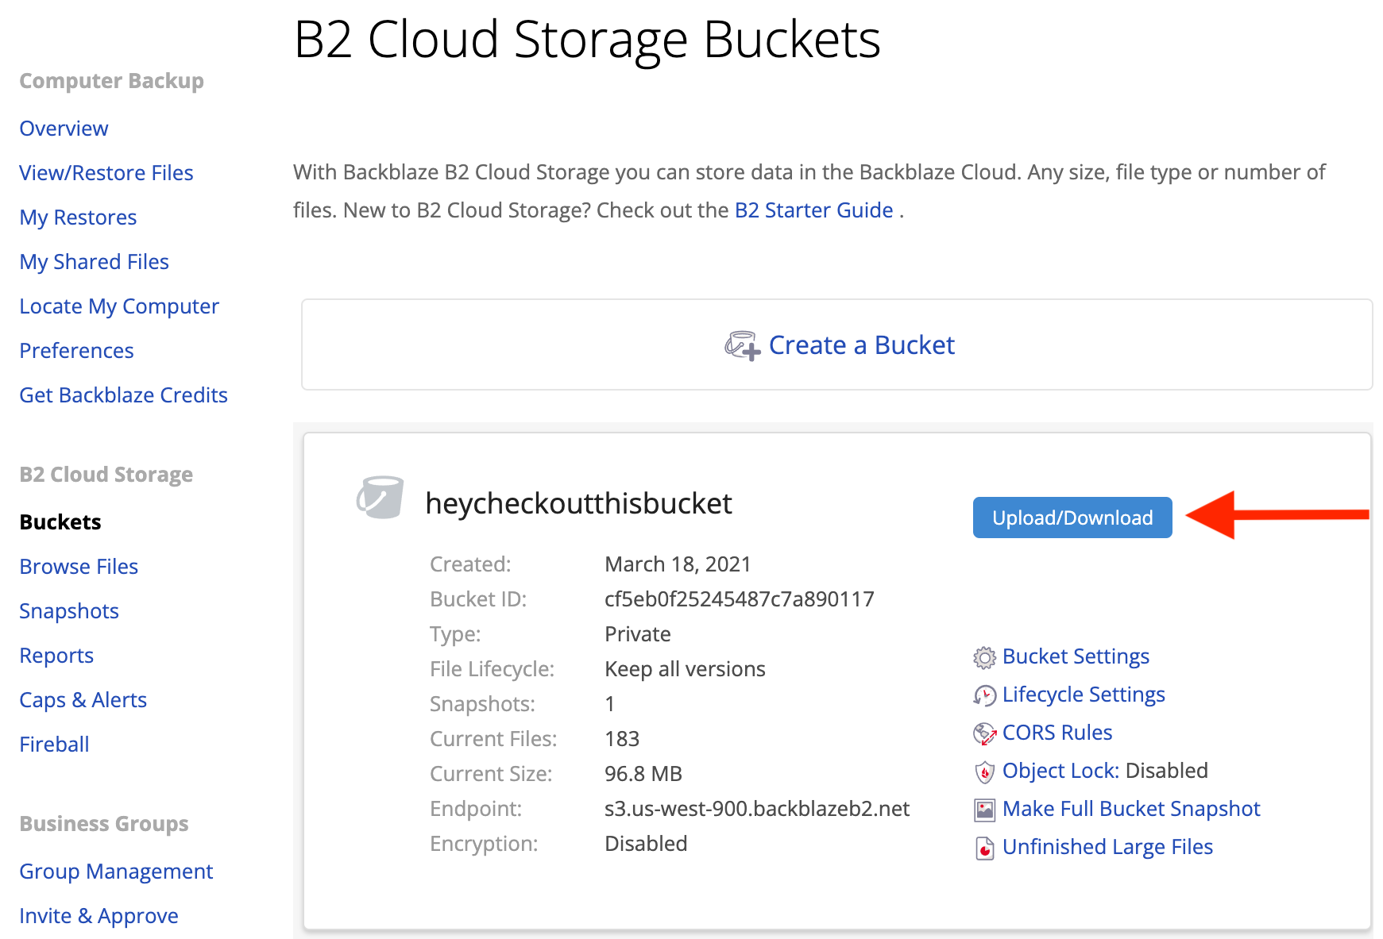Image resolution: width=1383 pixels, height=939 pixels.
Task: Open Group Management in the sidebar
Action: tap(116, 872)
